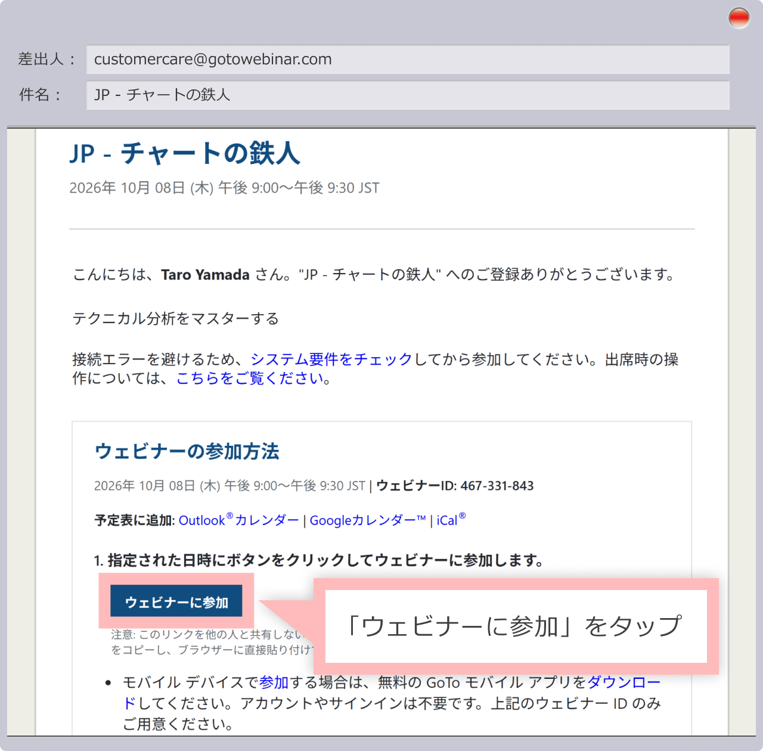Click the ダウンロード link for GoTo app
763x751 pixels.
[x=624, y=682]
